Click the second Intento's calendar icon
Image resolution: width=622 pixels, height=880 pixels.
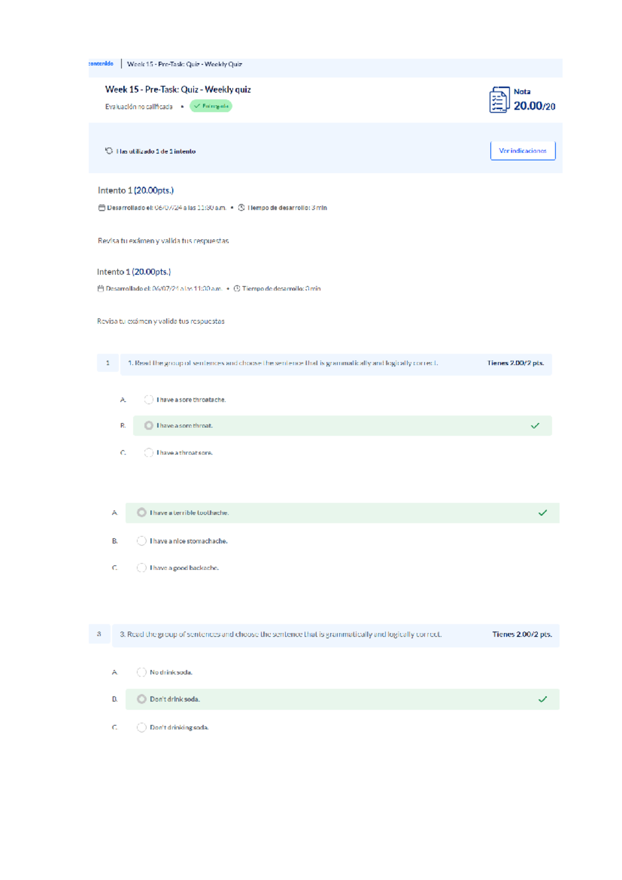coord(100,288)
